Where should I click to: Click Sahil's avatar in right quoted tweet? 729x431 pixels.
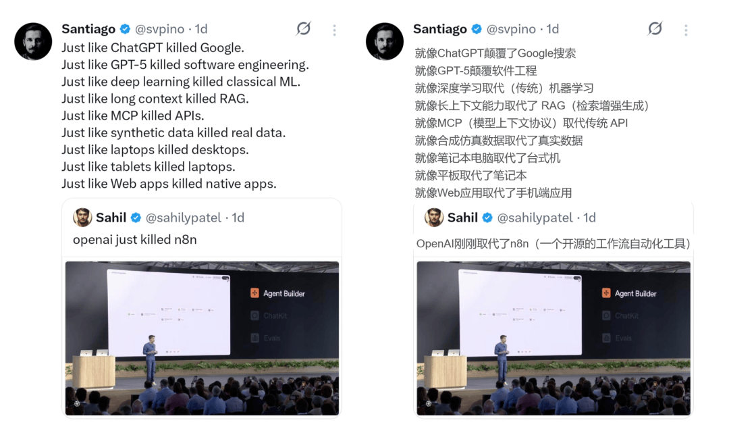point(434,218)
